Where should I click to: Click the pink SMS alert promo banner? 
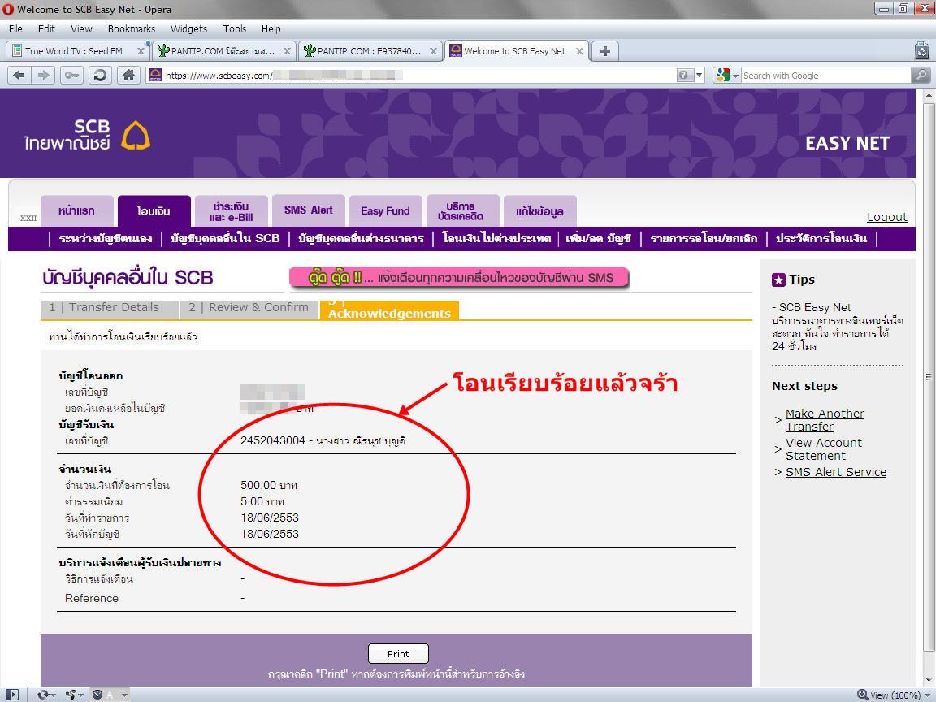pyautogui.click(x=460, y=278)
